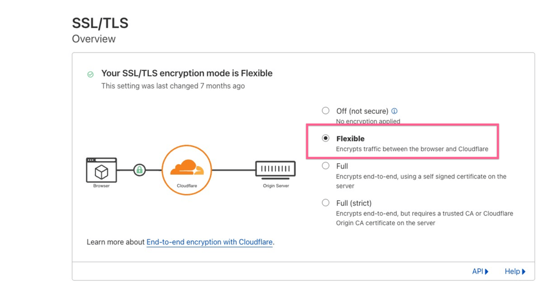Expand the Help section
The width and height of the screenshot is (540, 282).
tap(515, 271)
